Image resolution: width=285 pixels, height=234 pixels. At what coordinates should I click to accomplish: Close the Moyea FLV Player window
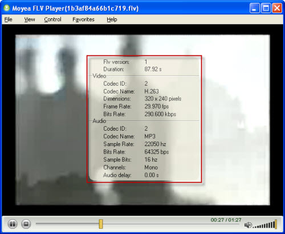(277, 8)
